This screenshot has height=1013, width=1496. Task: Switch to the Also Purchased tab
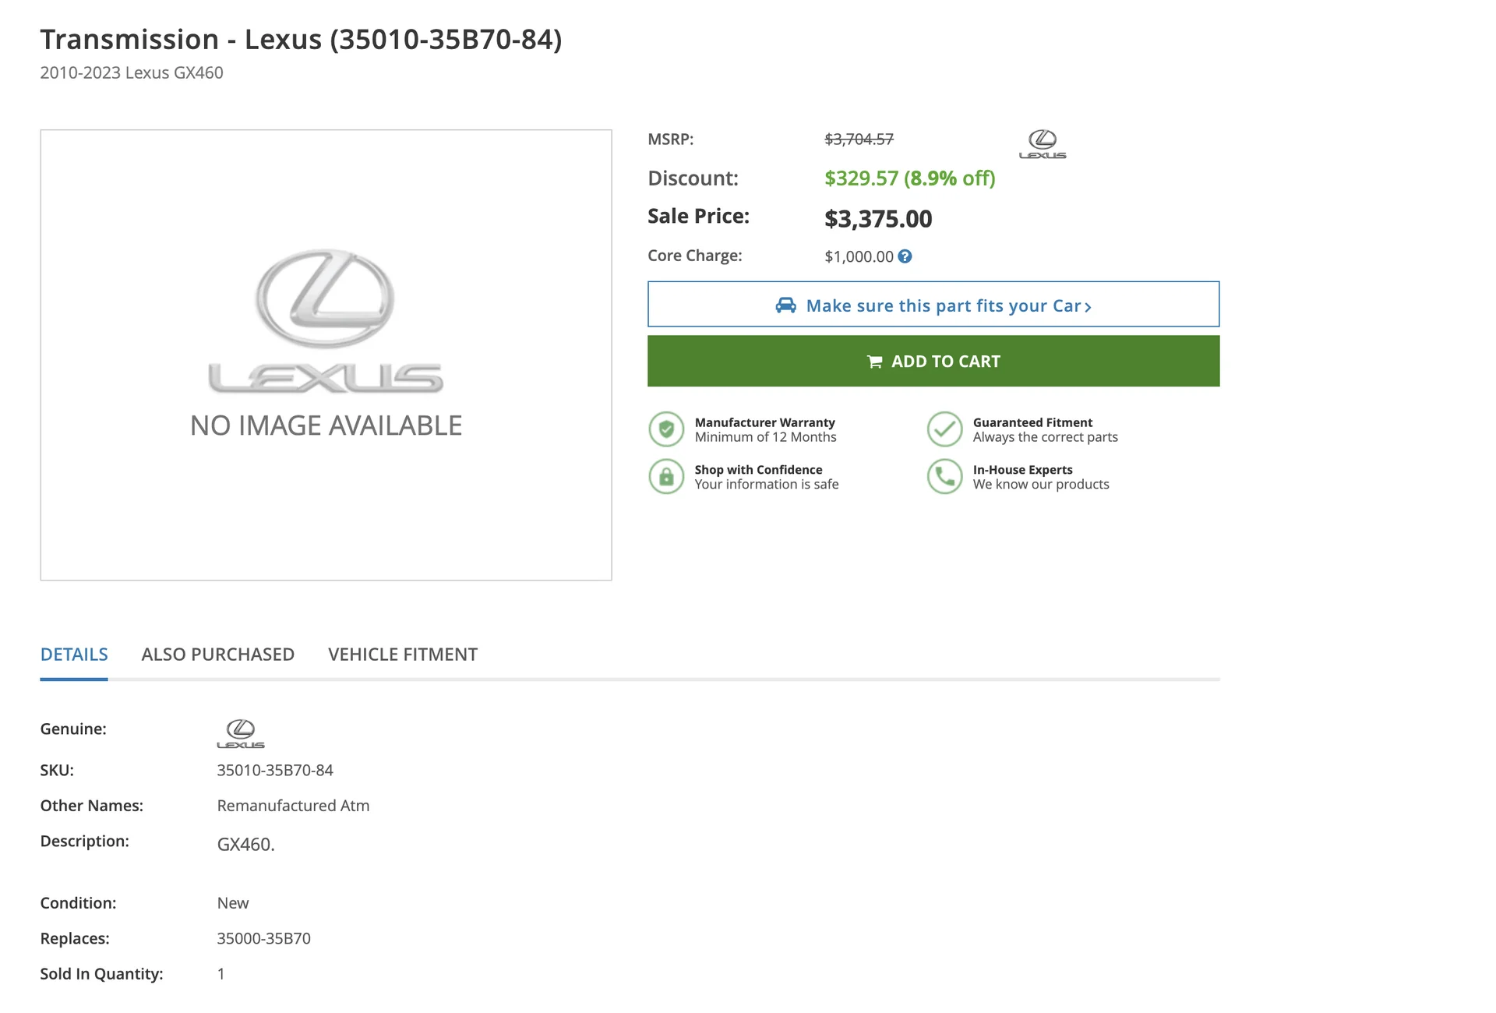pyautogui.click(x=218, y=655)
